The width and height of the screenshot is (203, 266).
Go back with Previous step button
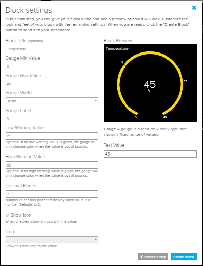pos(153,257)
